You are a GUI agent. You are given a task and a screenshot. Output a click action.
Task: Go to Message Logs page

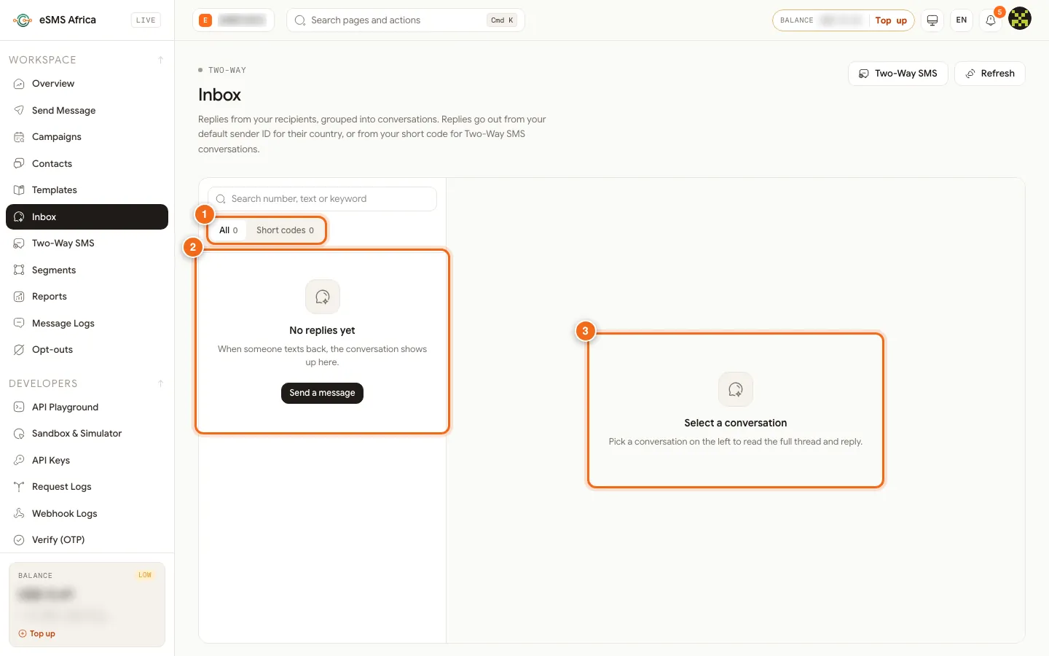click(x=87, y=324)
